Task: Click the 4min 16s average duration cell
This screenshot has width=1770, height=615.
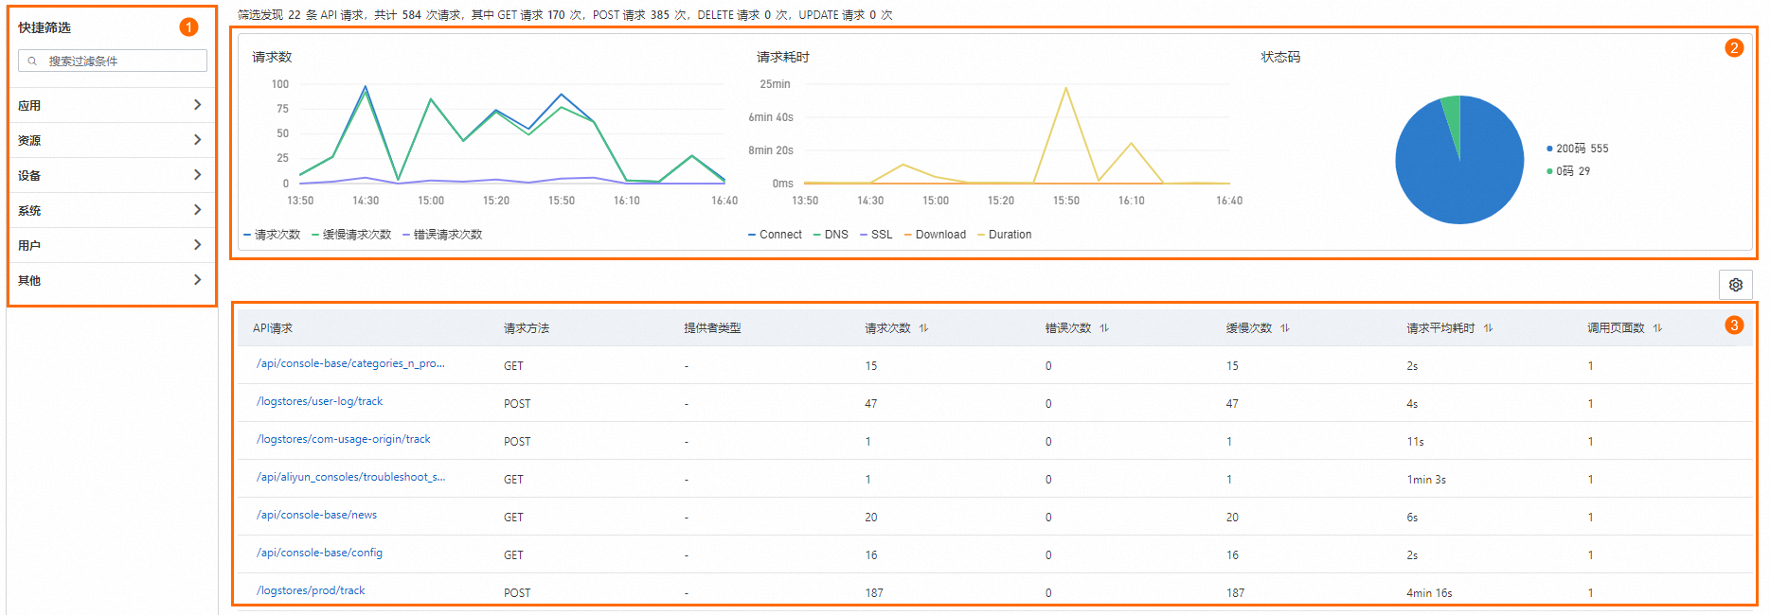Action: point(1429,593)
